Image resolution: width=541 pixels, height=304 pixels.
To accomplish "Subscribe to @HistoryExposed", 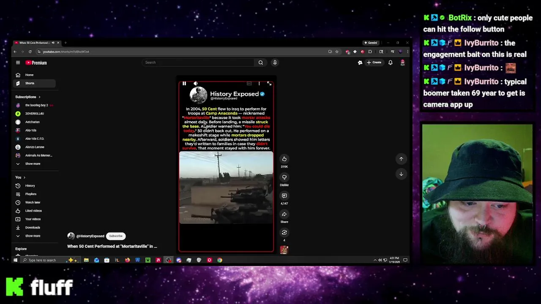I will pos(116,236).
